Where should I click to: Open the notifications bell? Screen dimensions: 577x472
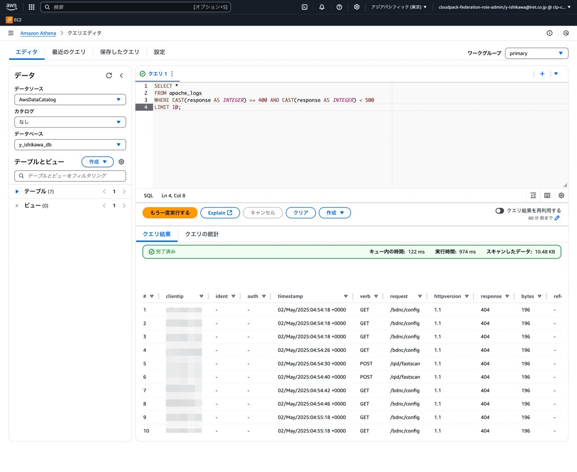point(322,7)
